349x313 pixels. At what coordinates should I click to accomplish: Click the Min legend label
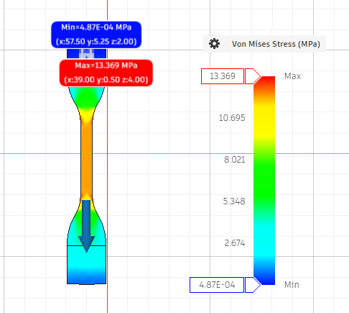point(292,285)
